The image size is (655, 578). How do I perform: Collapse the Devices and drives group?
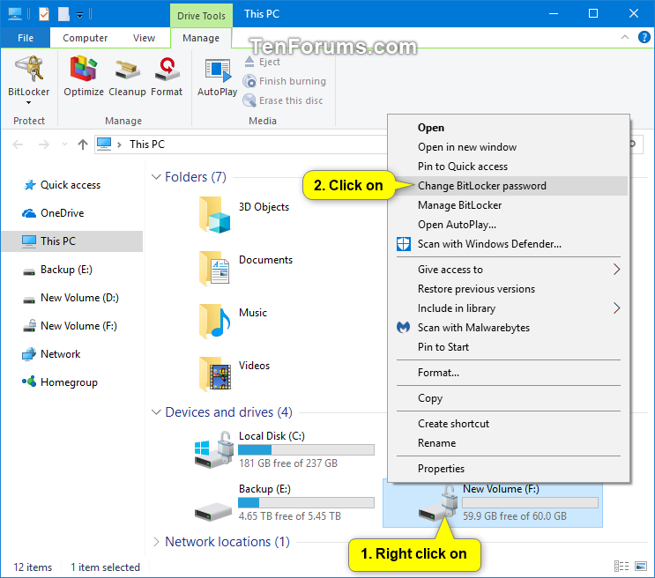click(156, 412)
